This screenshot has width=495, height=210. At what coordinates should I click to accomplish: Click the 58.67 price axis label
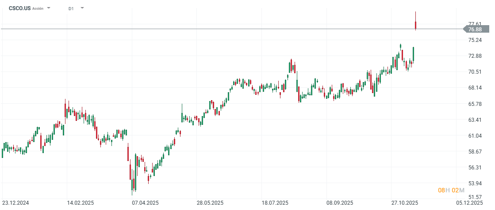pyautogui.click(x=475, y=151)
